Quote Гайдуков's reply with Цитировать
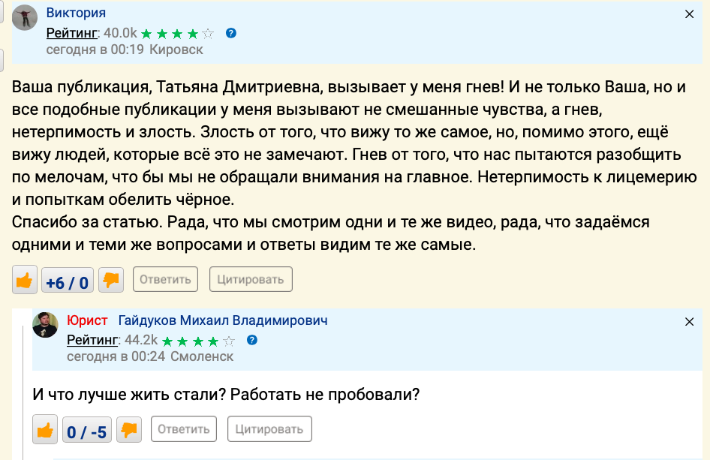 click(269, 430)
